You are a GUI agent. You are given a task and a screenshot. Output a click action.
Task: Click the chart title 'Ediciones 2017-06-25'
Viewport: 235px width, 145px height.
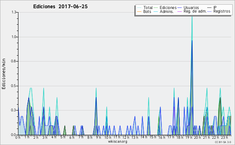(x=60, y=7)
